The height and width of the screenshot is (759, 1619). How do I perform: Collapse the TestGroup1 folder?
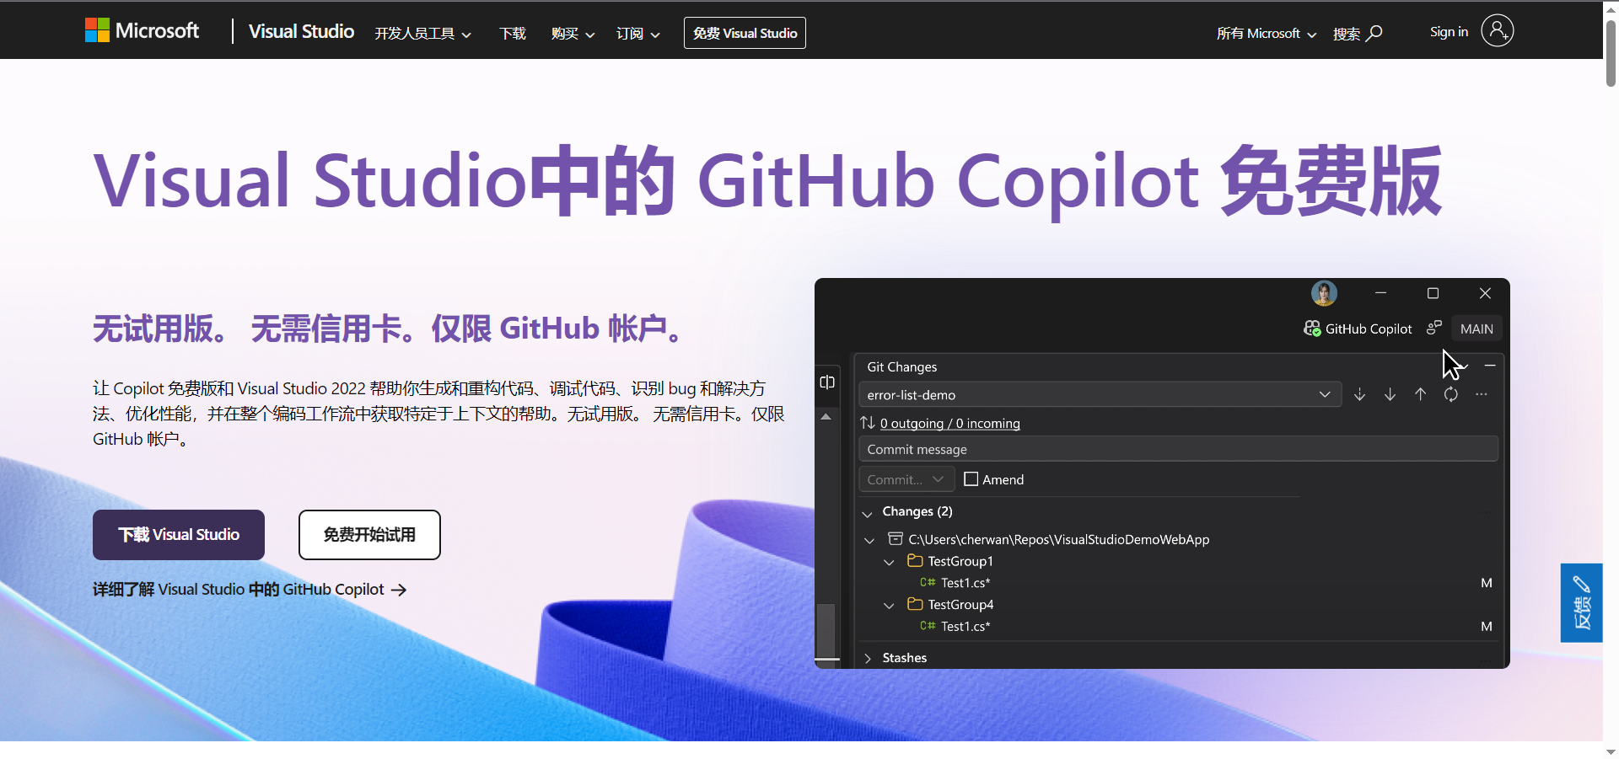(889, 562)
